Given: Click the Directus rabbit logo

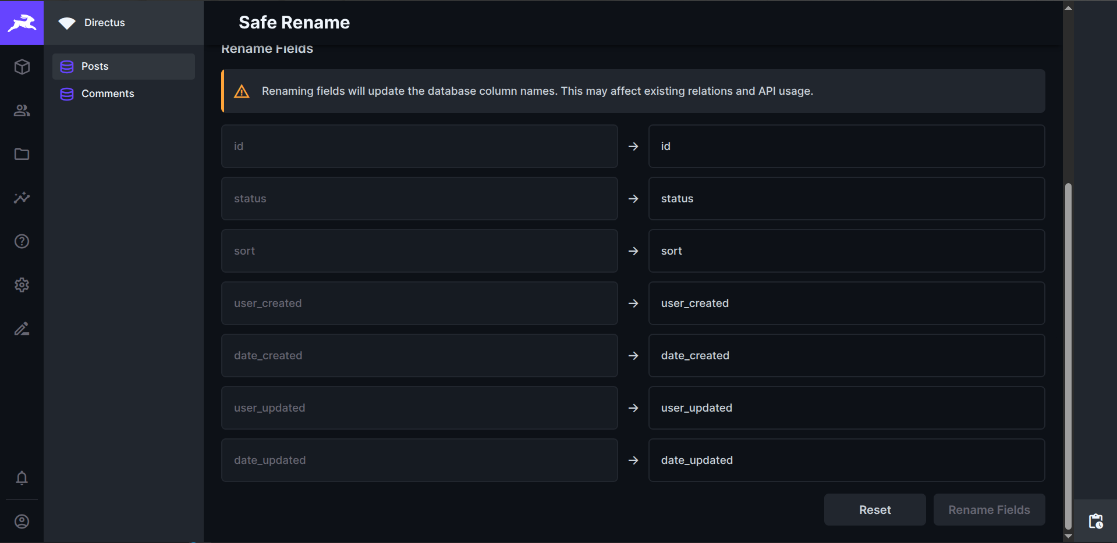Looking at the screenshot, I should pyautogui.click(x=22, y=23).
